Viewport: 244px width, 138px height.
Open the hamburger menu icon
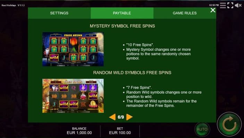[223, 5]
